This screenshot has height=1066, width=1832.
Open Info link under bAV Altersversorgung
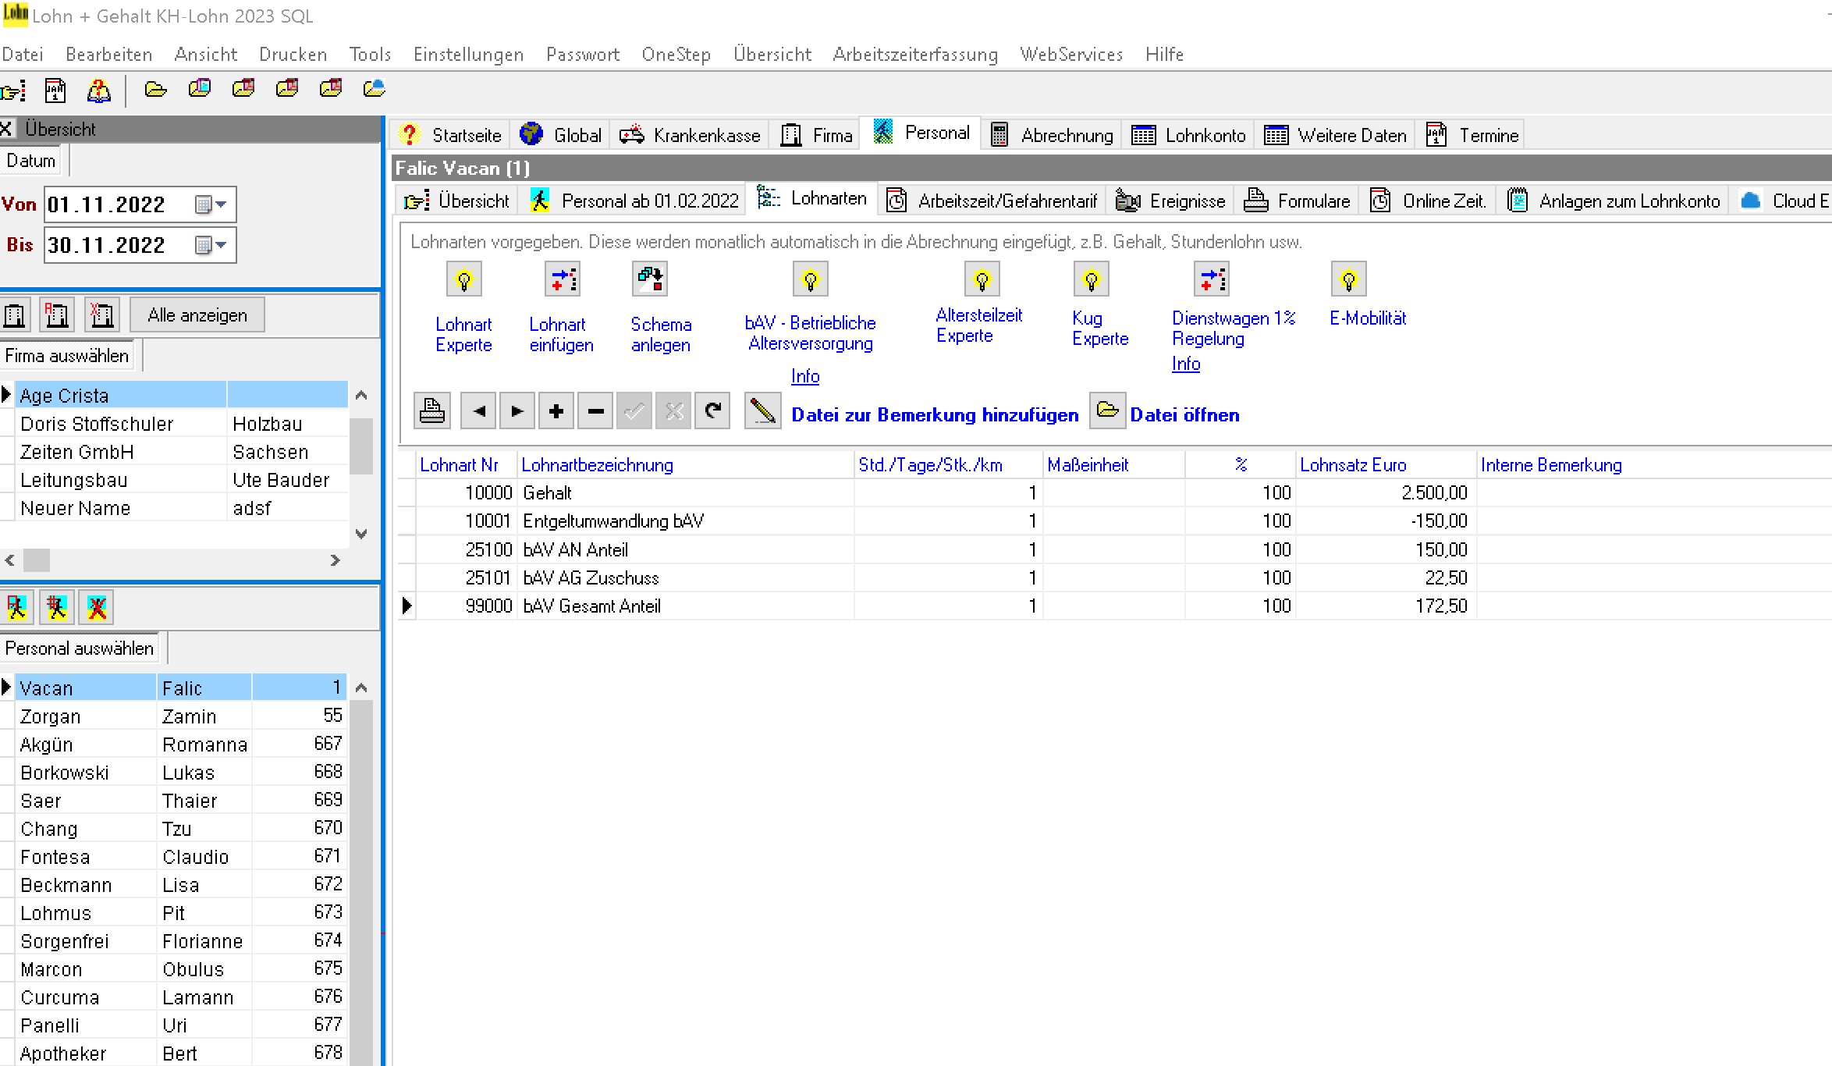[x=805, y=376]
